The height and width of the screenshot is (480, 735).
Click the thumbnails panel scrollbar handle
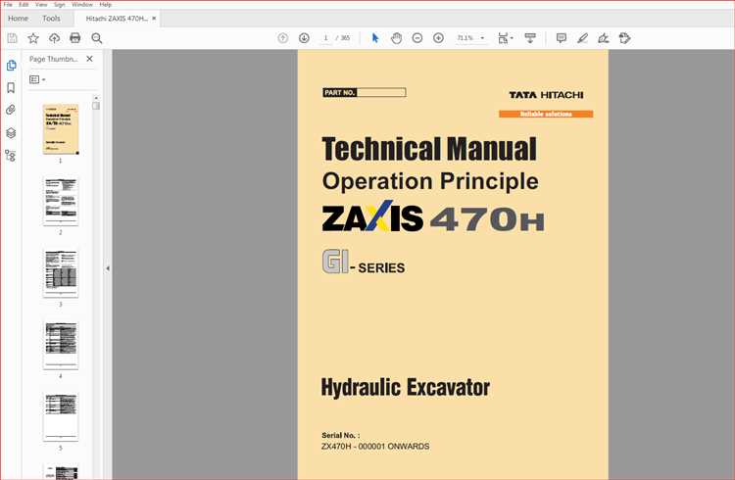pos(96,106)
